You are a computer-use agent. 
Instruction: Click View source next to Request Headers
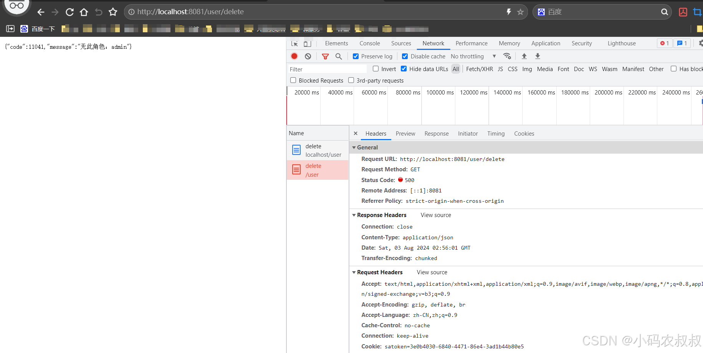coord(432,272)
